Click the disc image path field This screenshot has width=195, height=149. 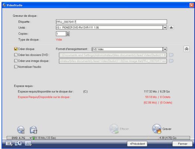click(113, 61)
